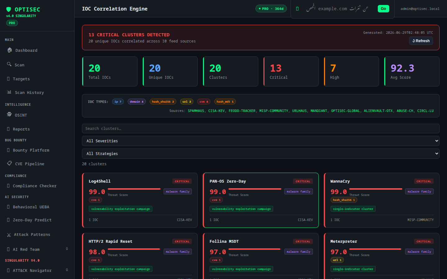Click Attack Patterns crossed swords icon
447x279 pixels.
(9, 235)
